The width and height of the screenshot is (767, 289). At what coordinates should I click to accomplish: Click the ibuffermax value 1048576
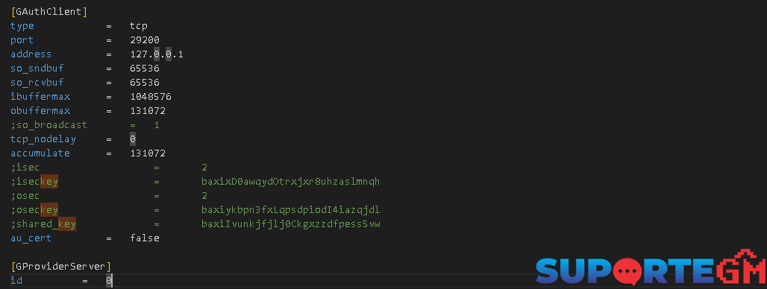pos(151,97)
